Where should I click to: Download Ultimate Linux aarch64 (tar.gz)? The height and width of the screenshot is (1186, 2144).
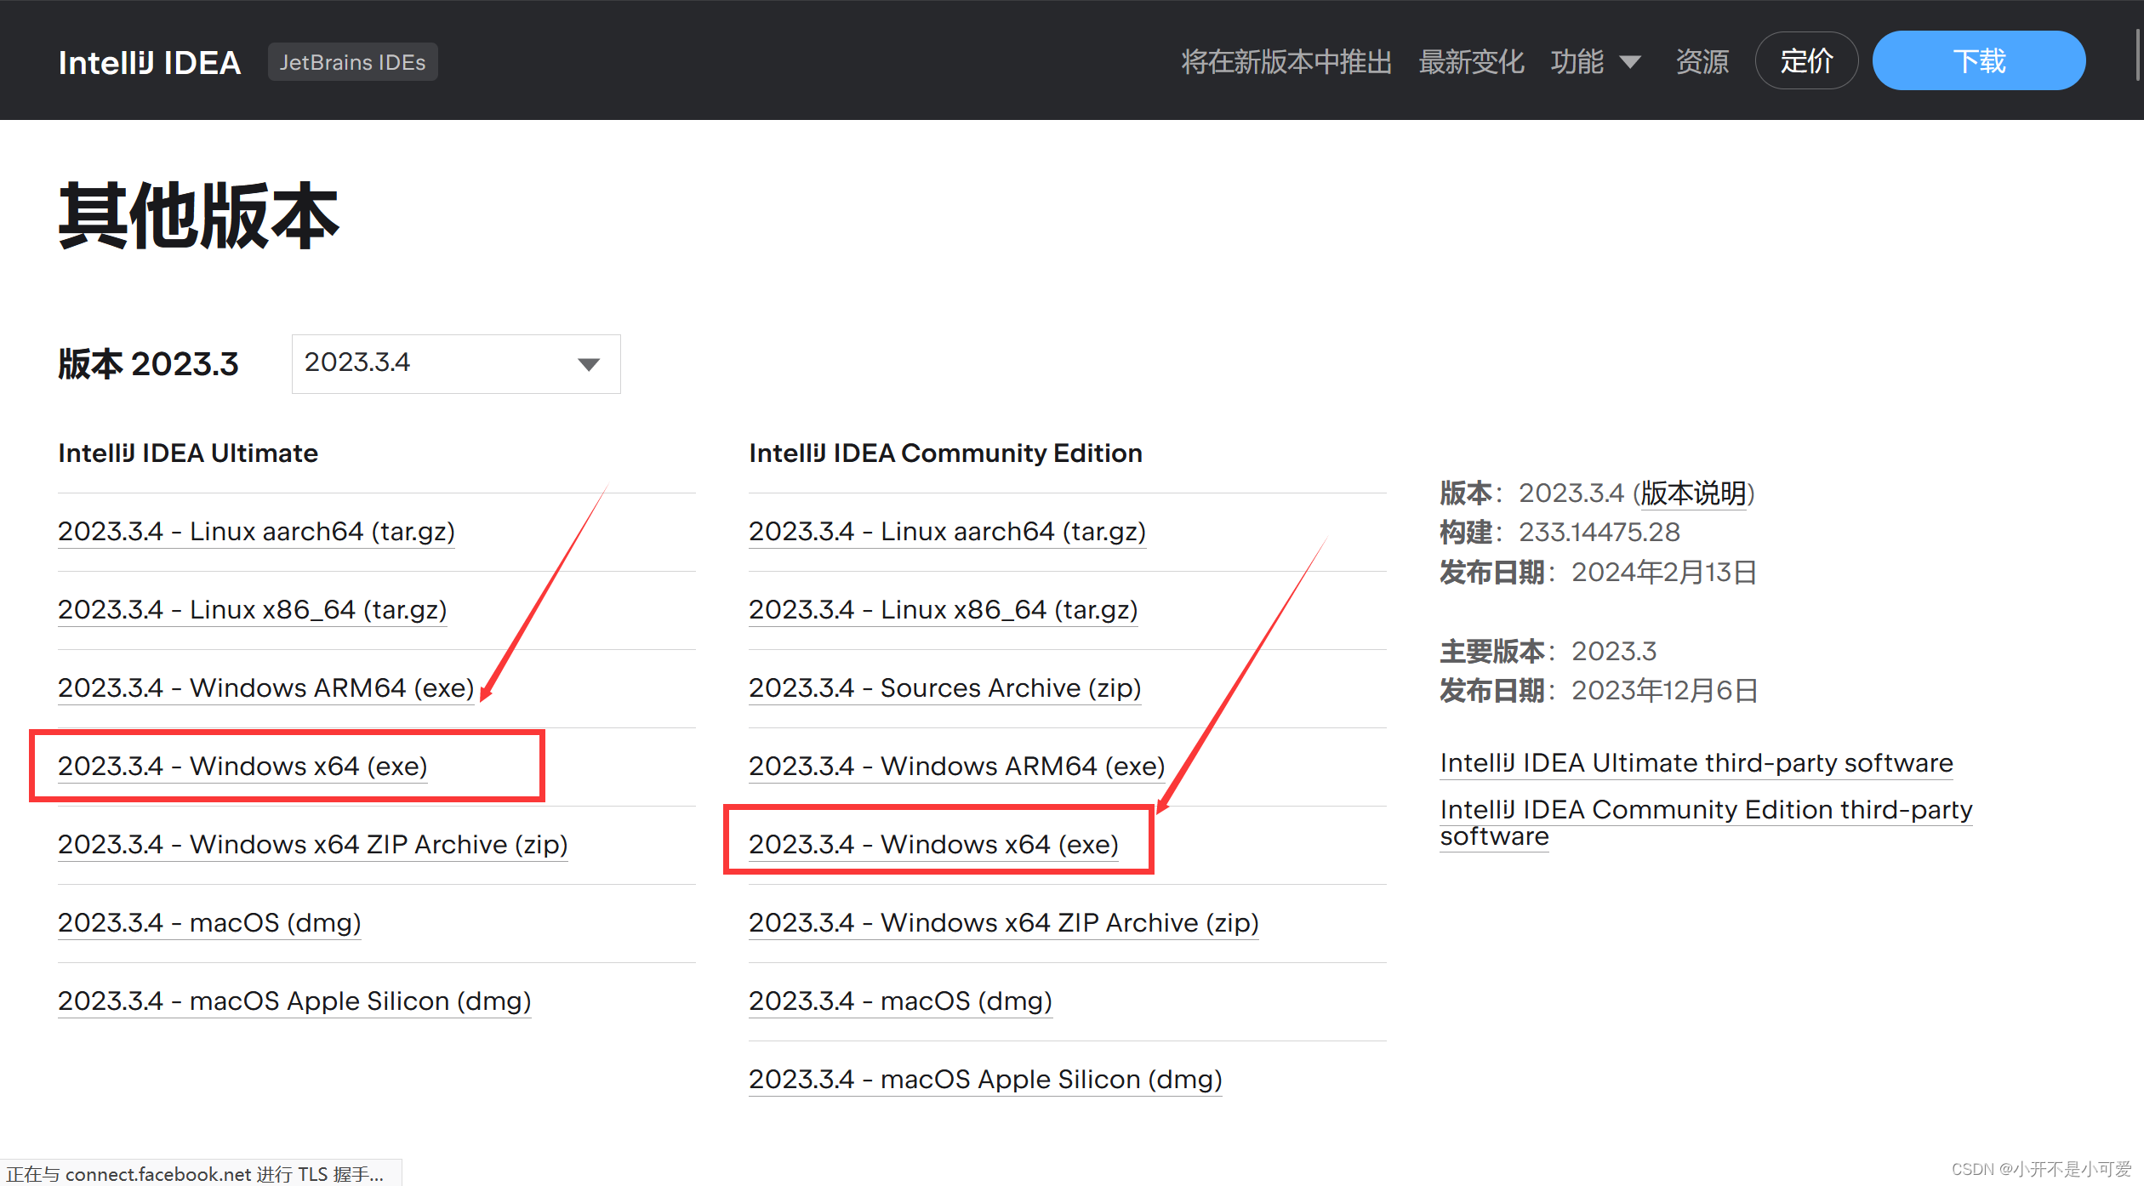(x=256, y=531)
